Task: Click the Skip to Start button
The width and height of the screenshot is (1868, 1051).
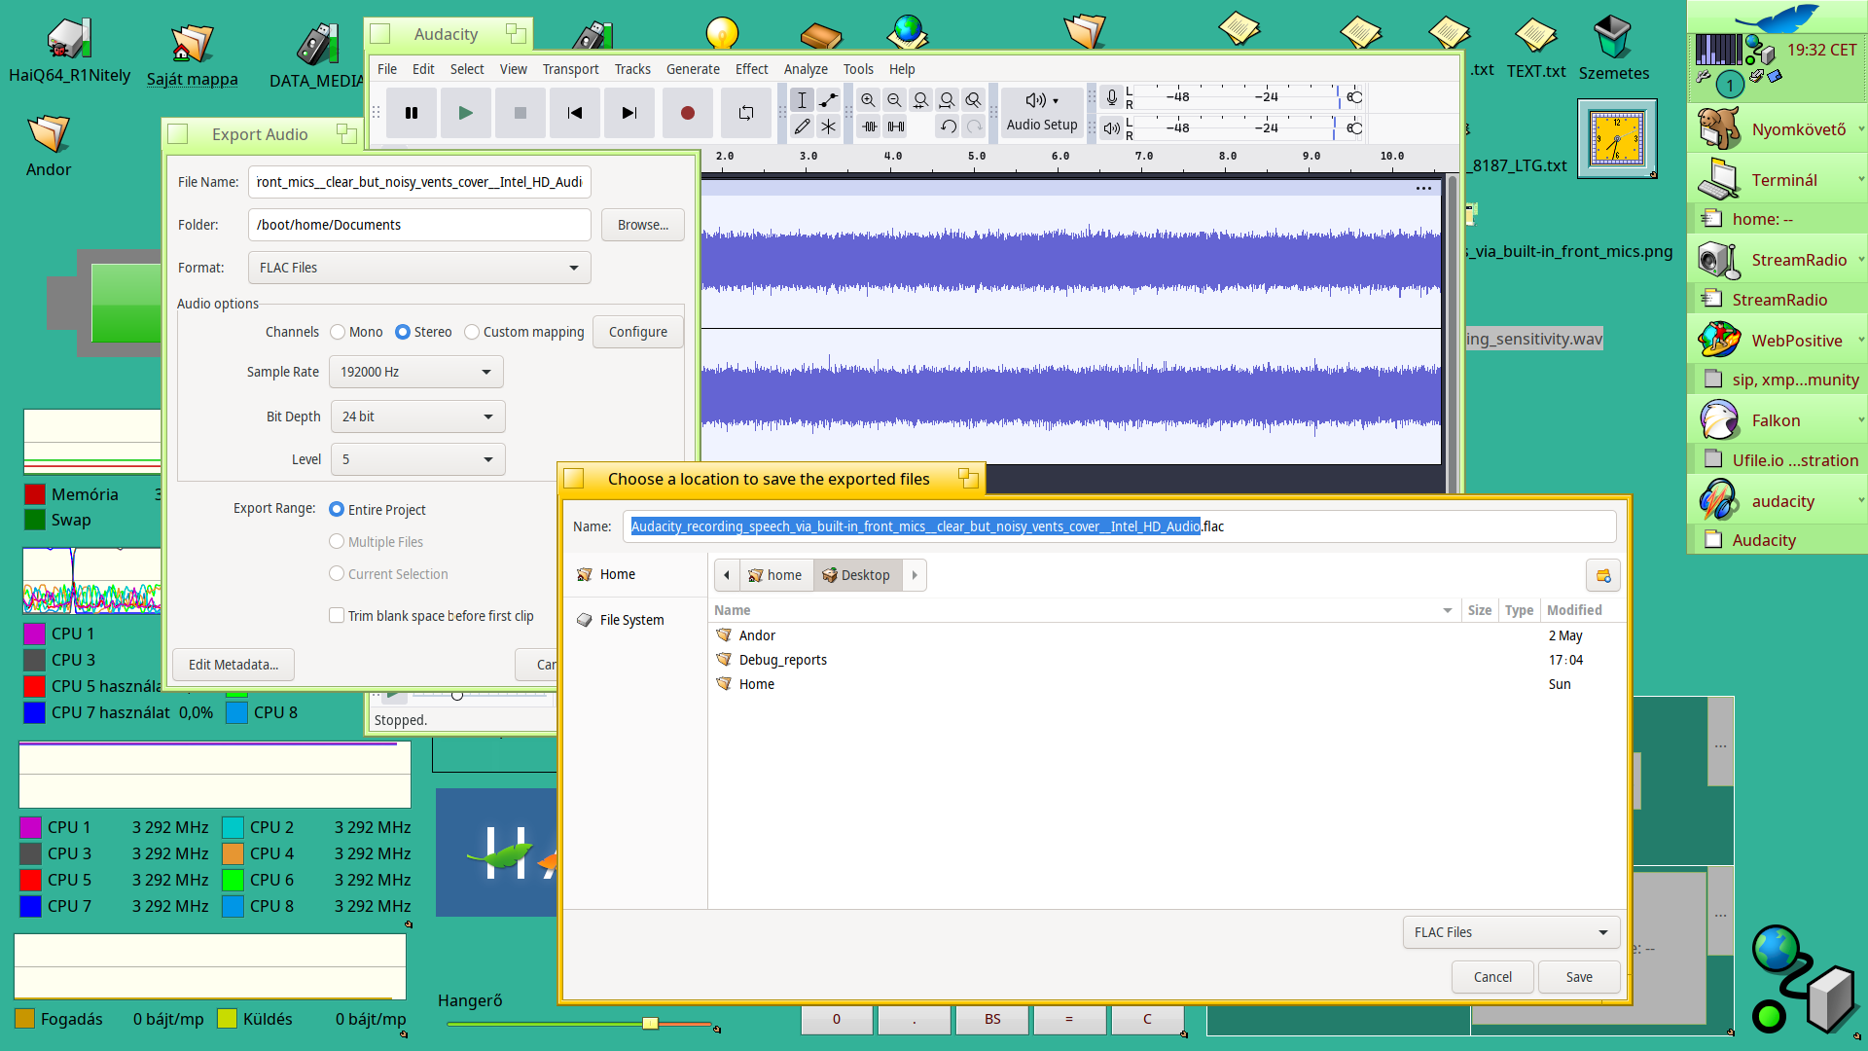Action: coord(575,113)
